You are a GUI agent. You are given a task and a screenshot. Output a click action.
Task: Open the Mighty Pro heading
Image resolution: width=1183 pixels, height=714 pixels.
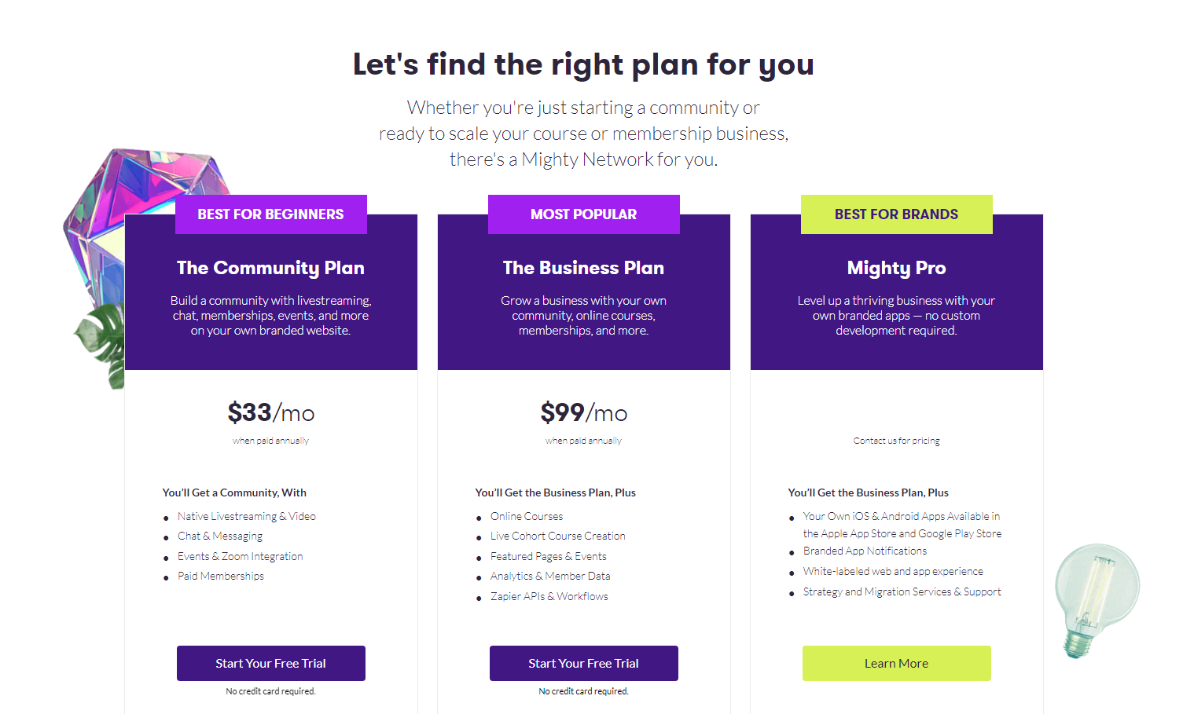[896, 268]
